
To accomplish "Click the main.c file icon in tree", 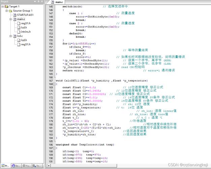I will coord(14,19).
